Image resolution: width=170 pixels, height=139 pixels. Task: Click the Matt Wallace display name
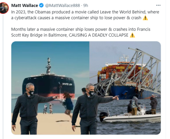pos(24,5)
